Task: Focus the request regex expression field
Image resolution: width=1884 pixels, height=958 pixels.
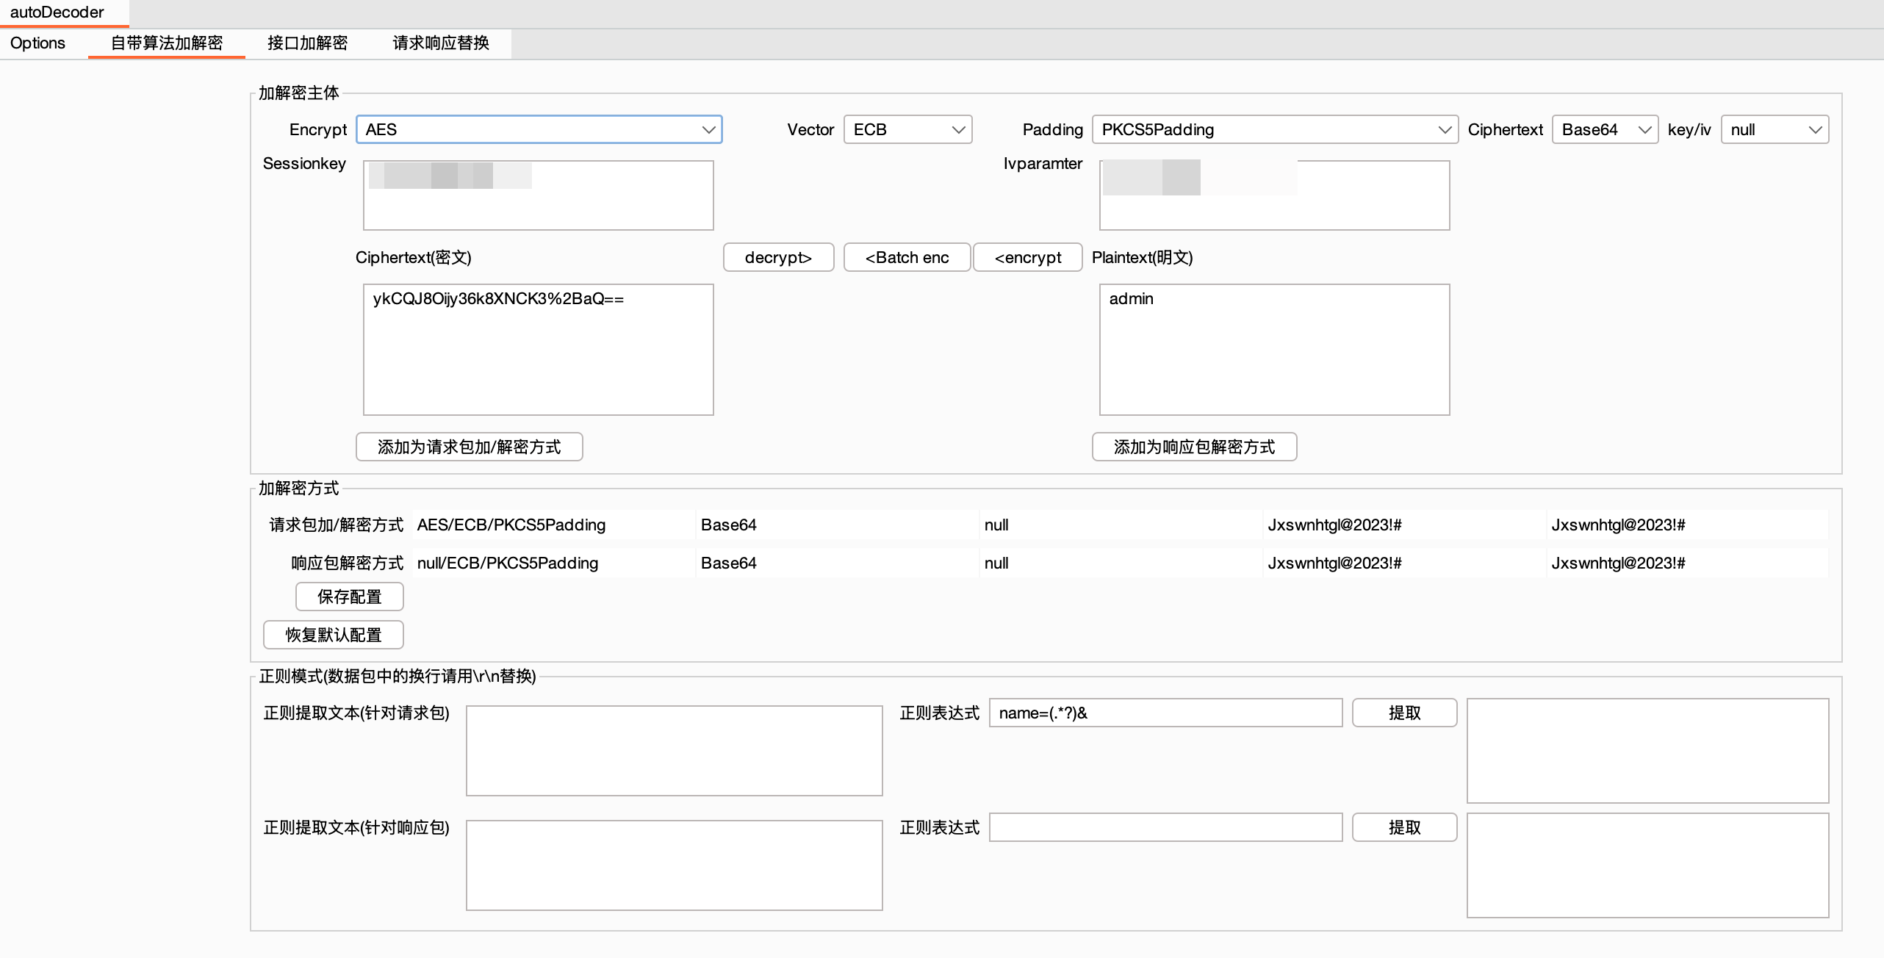Action: pyautogui.click(x=1165, y=713)
